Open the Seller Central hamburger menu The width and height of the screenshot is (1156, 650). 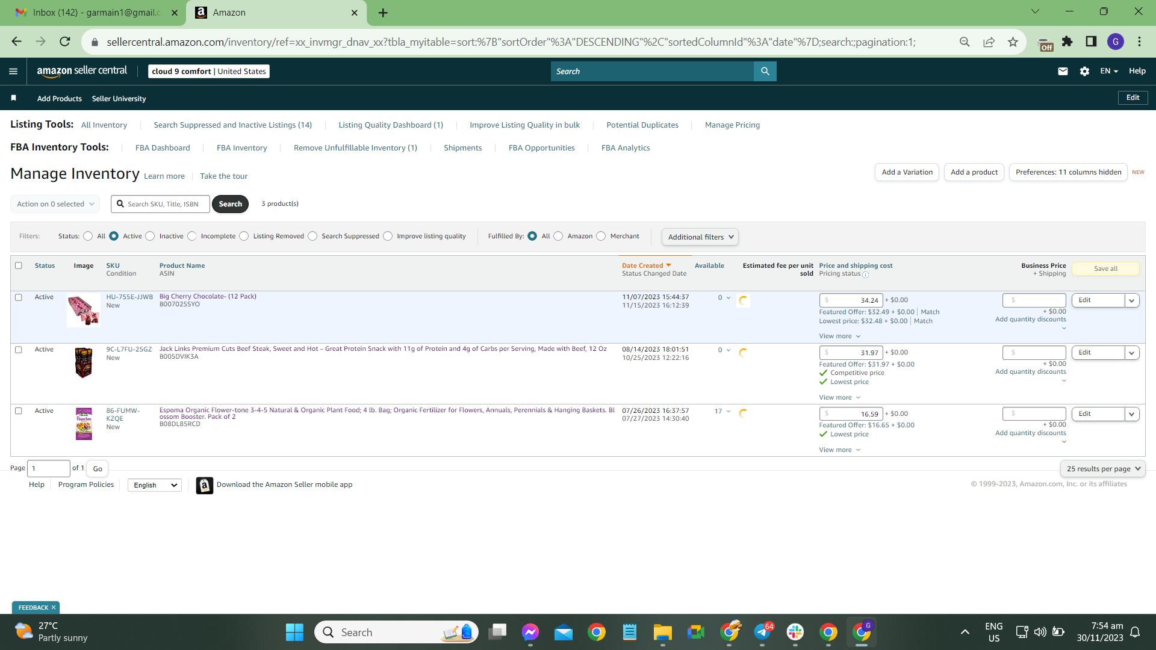coord(13,71)
